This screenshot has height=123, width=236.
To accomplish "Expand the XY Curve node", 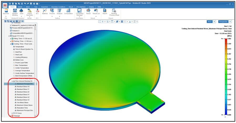I will tap(12, 113).
